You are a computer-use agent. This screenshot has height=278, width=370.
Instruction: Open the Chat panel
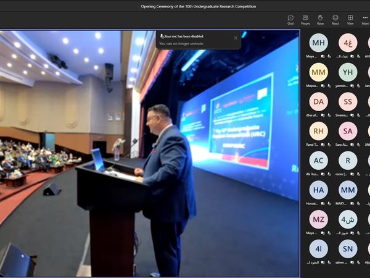click(x=290, y=19)
